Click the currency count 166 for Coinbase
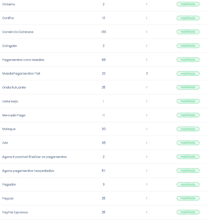This screenshot has height=220, width=207. click(103, 32)
